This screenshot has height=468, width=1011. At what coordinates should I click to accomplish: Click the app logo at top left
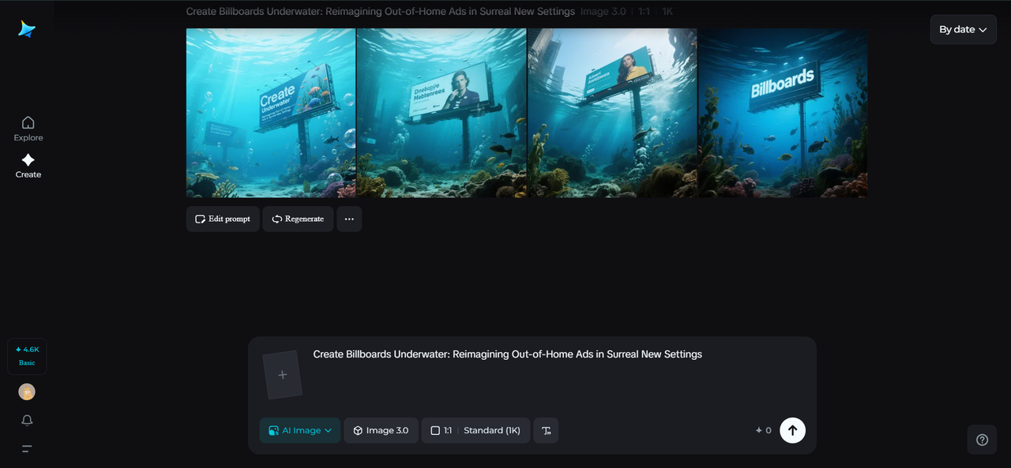click(24, 29)
